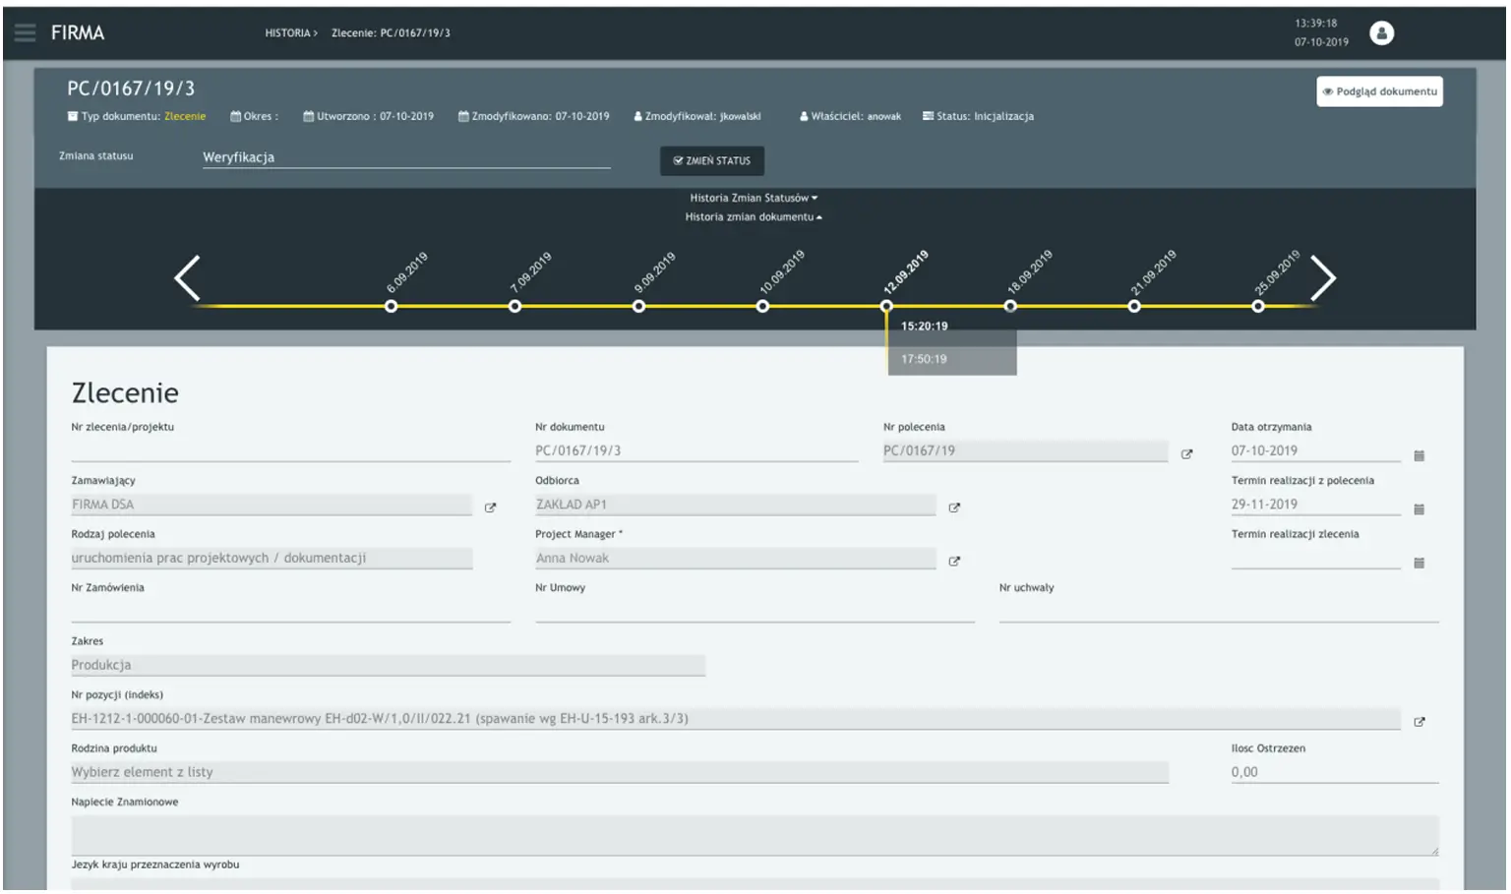This screenshot has width=1511, height=894.
Task: Open Podgląd dokumentu preview
Action: (x=1379, y=91)
